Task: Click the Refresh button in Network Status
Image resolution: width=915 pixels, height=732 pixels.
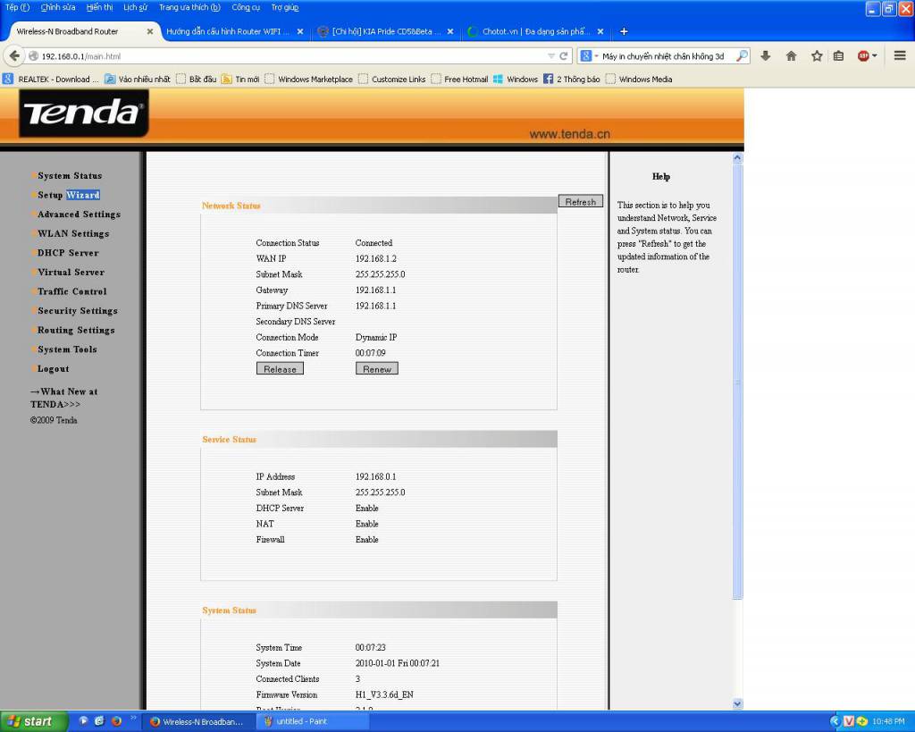Action: [x=581, y=201]
